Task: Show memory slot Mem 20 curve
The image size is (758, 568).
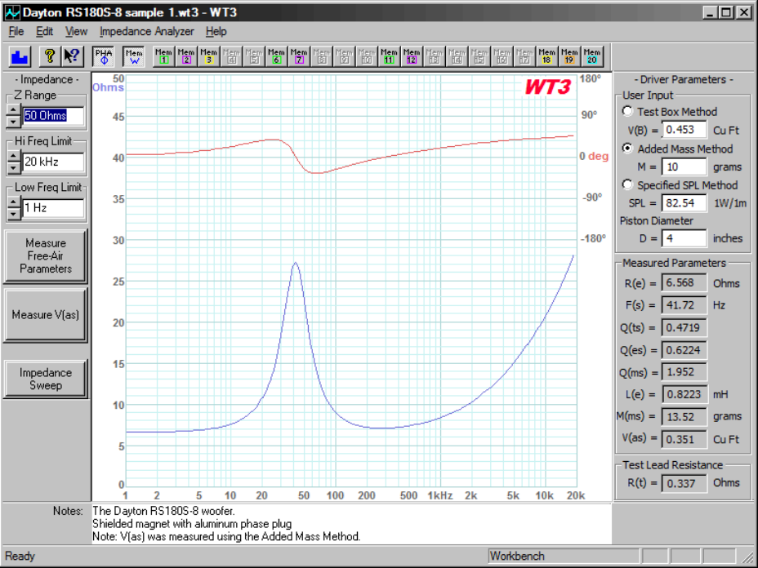Action: point(591,55)
